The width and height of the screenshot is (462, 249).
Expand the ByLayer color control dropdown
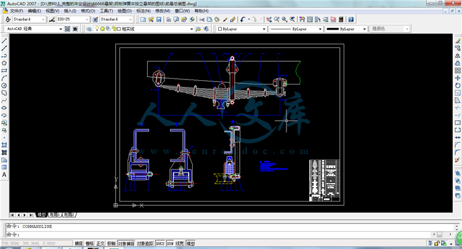pyautogui.click(x=264, y=29)
